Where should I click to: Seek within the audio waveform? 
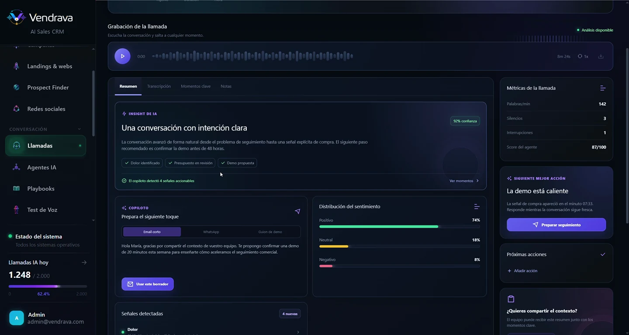point(252,56)
